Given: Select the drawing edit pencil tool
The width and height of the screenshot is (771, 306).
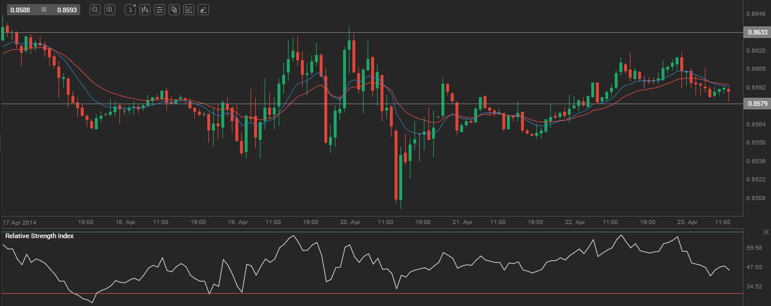Looking at the screenshot, I should 189,10.
